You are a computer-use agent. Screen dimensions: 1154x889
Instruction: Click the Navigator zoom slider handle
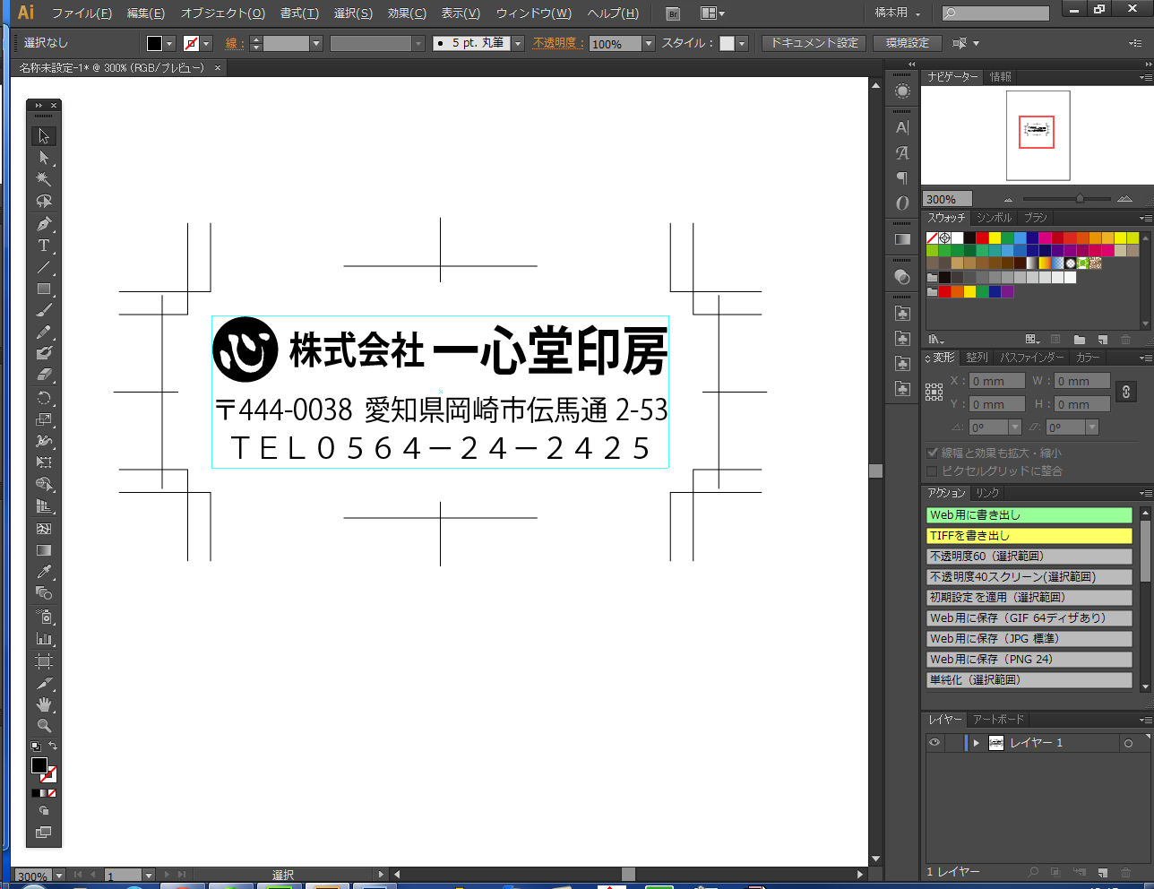pos(1080,199)
